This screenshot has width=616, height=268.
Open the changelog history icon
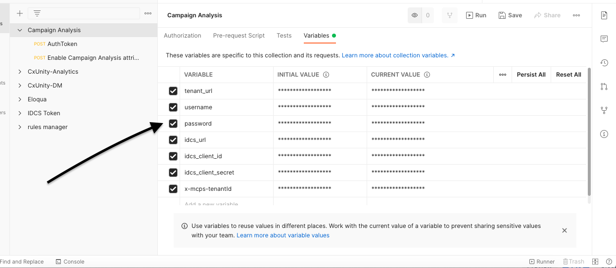(604, 63)
